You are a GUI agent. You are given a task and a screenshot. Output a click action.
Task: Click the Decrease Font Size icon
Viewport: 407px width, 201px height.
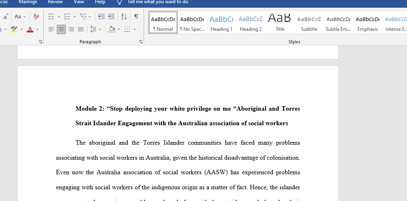(x=6, y=17)
